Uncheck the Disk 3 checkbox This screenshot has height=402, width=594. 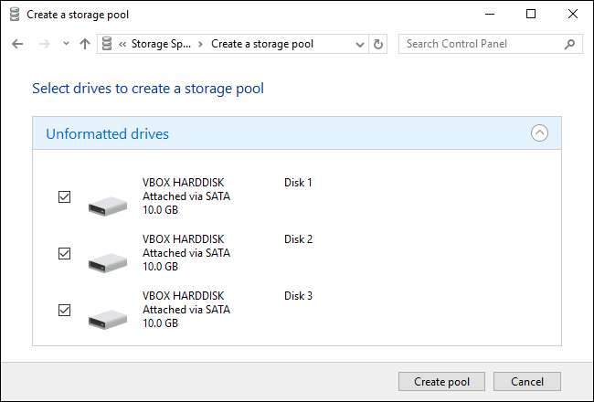pos(64,310)
